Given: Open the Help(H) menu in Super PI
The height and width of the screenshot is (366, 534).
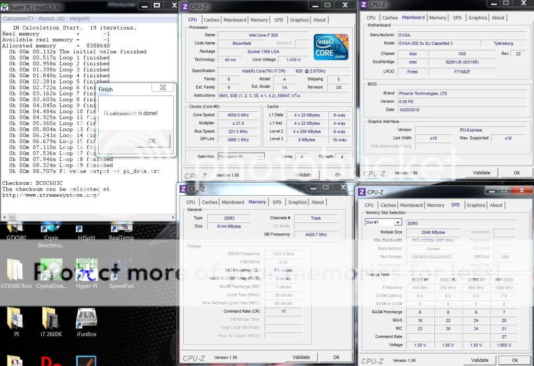Looking at the screenshot, I should (x=79, y=19).
